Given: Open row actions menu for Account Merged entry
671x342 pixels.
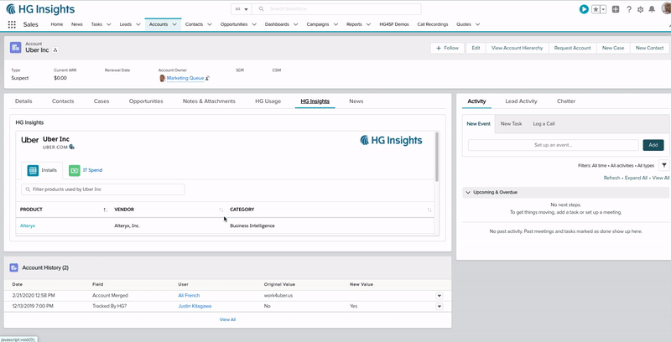Looking at the screenshot, I should pyautogui.click(x=439, y=296).
